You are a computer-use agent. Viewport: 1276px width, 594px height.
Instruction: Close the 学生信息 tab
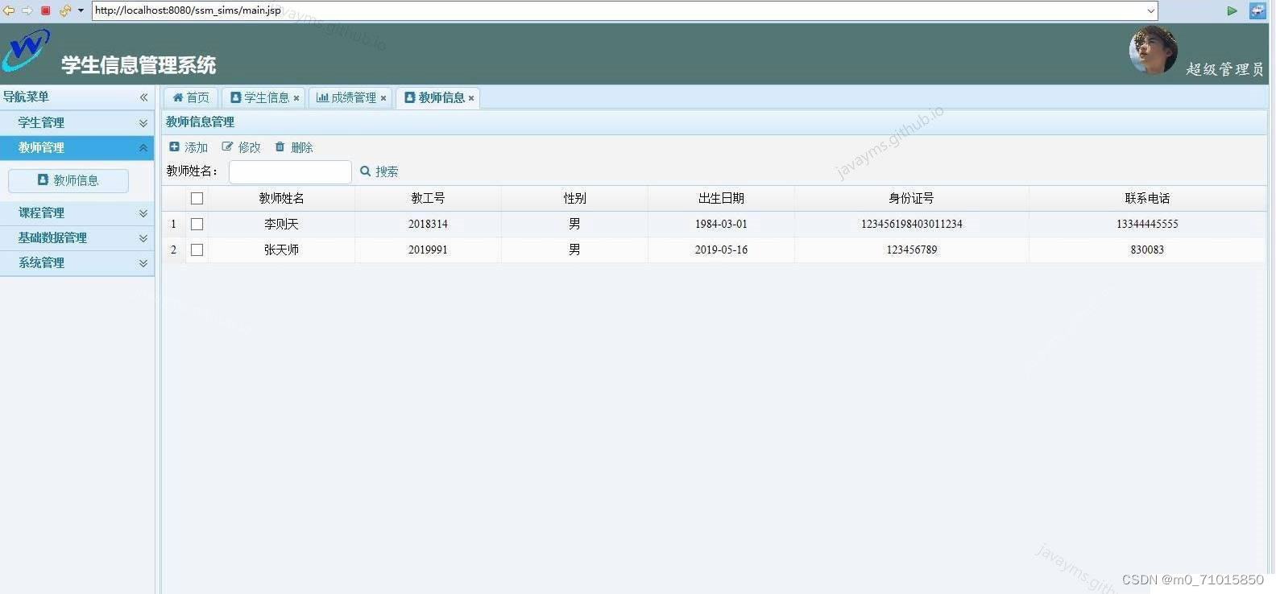point(296,98)
